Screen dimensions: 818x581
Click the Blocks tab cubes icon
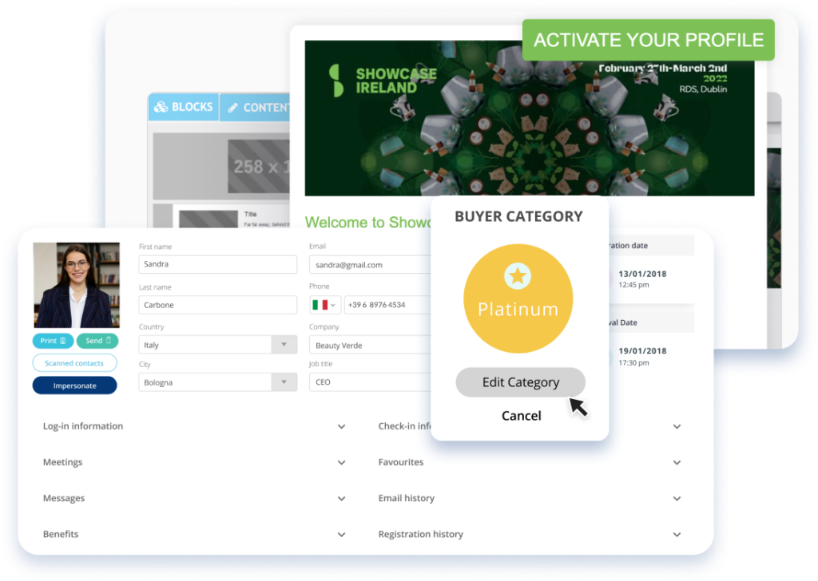(161, 107)
